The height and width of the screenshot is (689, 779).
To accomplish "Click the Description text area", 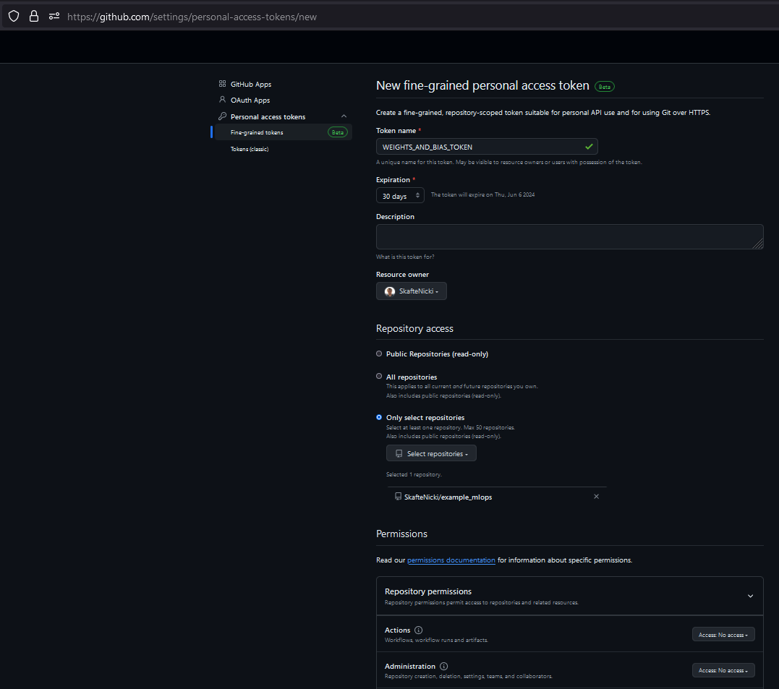I will [x=570, y=236].
